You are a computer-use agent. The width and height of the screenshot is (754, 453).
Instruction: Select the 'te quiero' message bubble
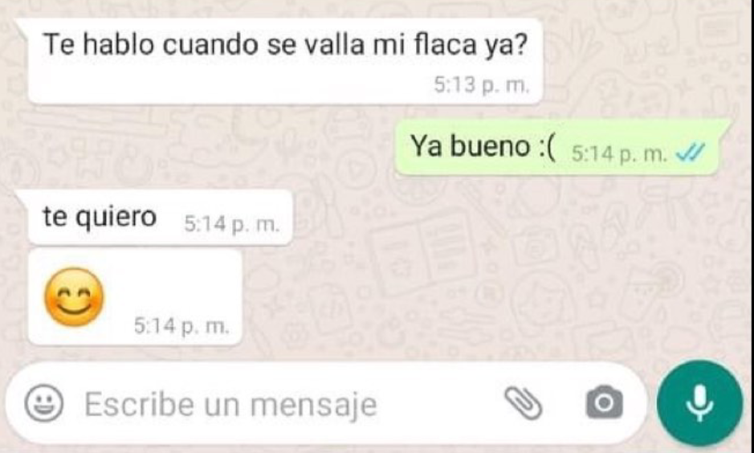coord(160,218)
